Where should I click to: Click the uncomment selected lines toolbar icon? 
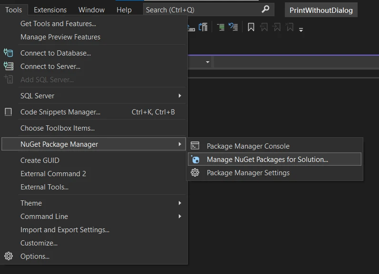[233, 28]
